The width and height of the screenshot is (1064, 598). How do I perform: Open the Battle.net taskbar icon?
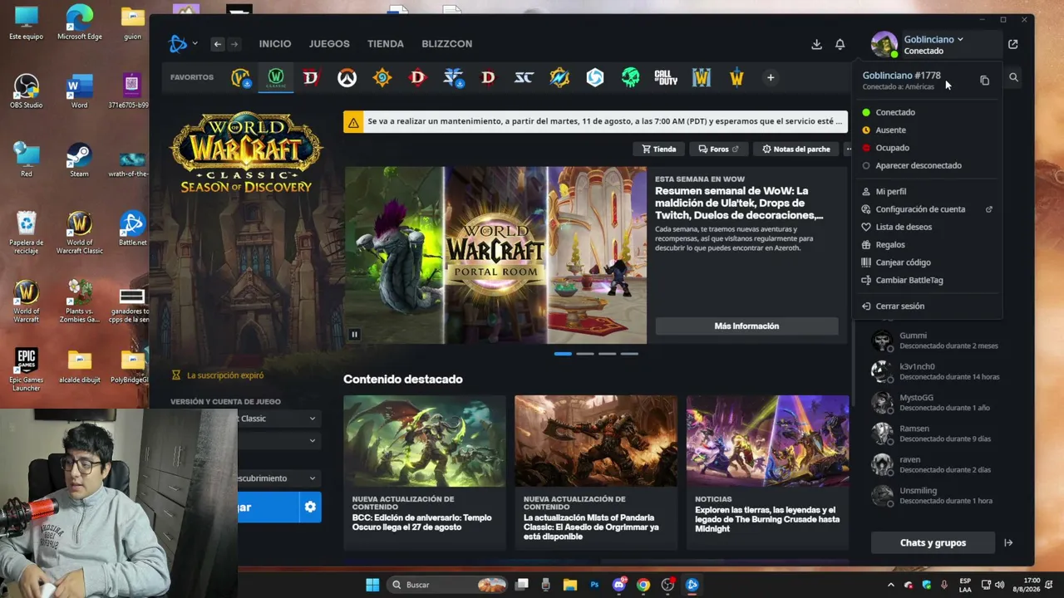(692, 585)
